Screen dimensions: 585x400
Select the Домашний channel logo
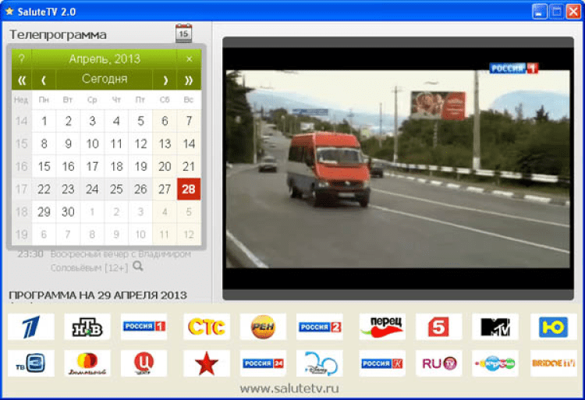[87, 363]
